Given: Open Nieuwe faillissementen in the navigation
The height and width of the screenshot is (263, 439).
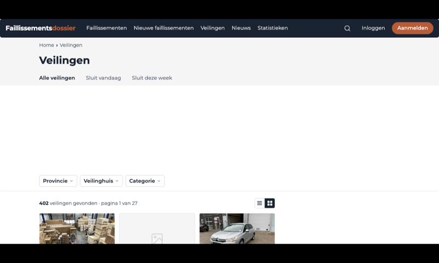Looking at the screenshot, I should [x=164, y=28].
